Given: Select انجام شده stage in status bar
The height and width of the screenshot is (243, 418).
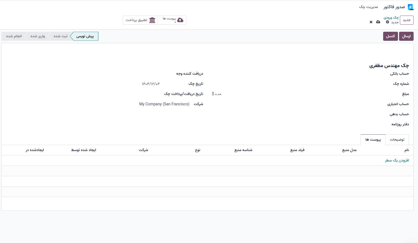Looking at the screenshot, I should 14,36.
